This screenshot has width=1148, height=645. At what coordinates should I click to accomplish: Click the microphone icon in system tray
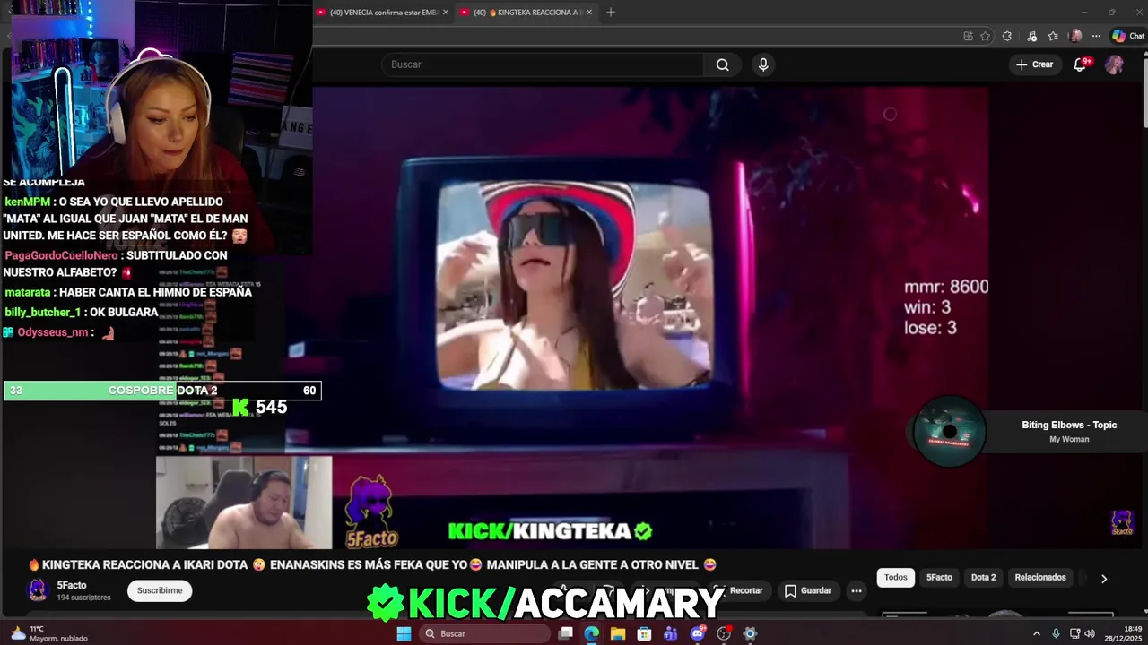(x=1056, y=633)
